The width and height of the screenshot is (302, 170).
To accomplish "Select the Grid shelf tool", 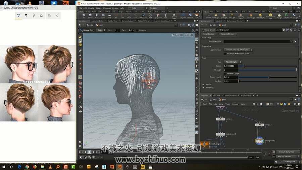I will point(110,16).
